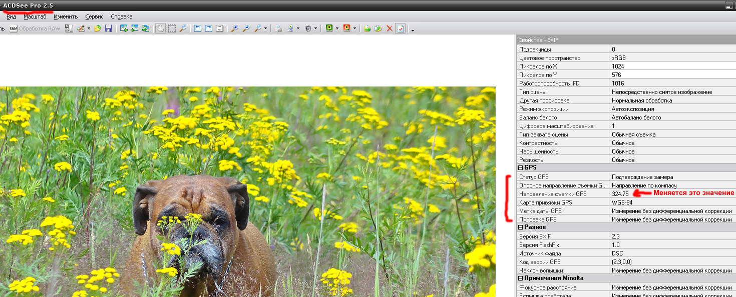Click the Источник файла value DSC
The width and height of the screenshot is (736, 297).
[617, 253]
